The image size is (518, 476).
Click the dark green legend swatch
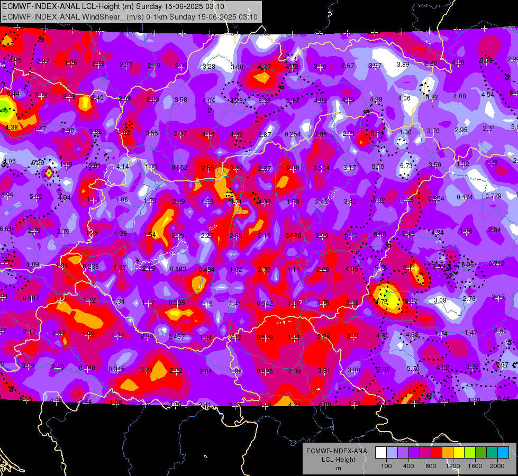pos(481,452)
